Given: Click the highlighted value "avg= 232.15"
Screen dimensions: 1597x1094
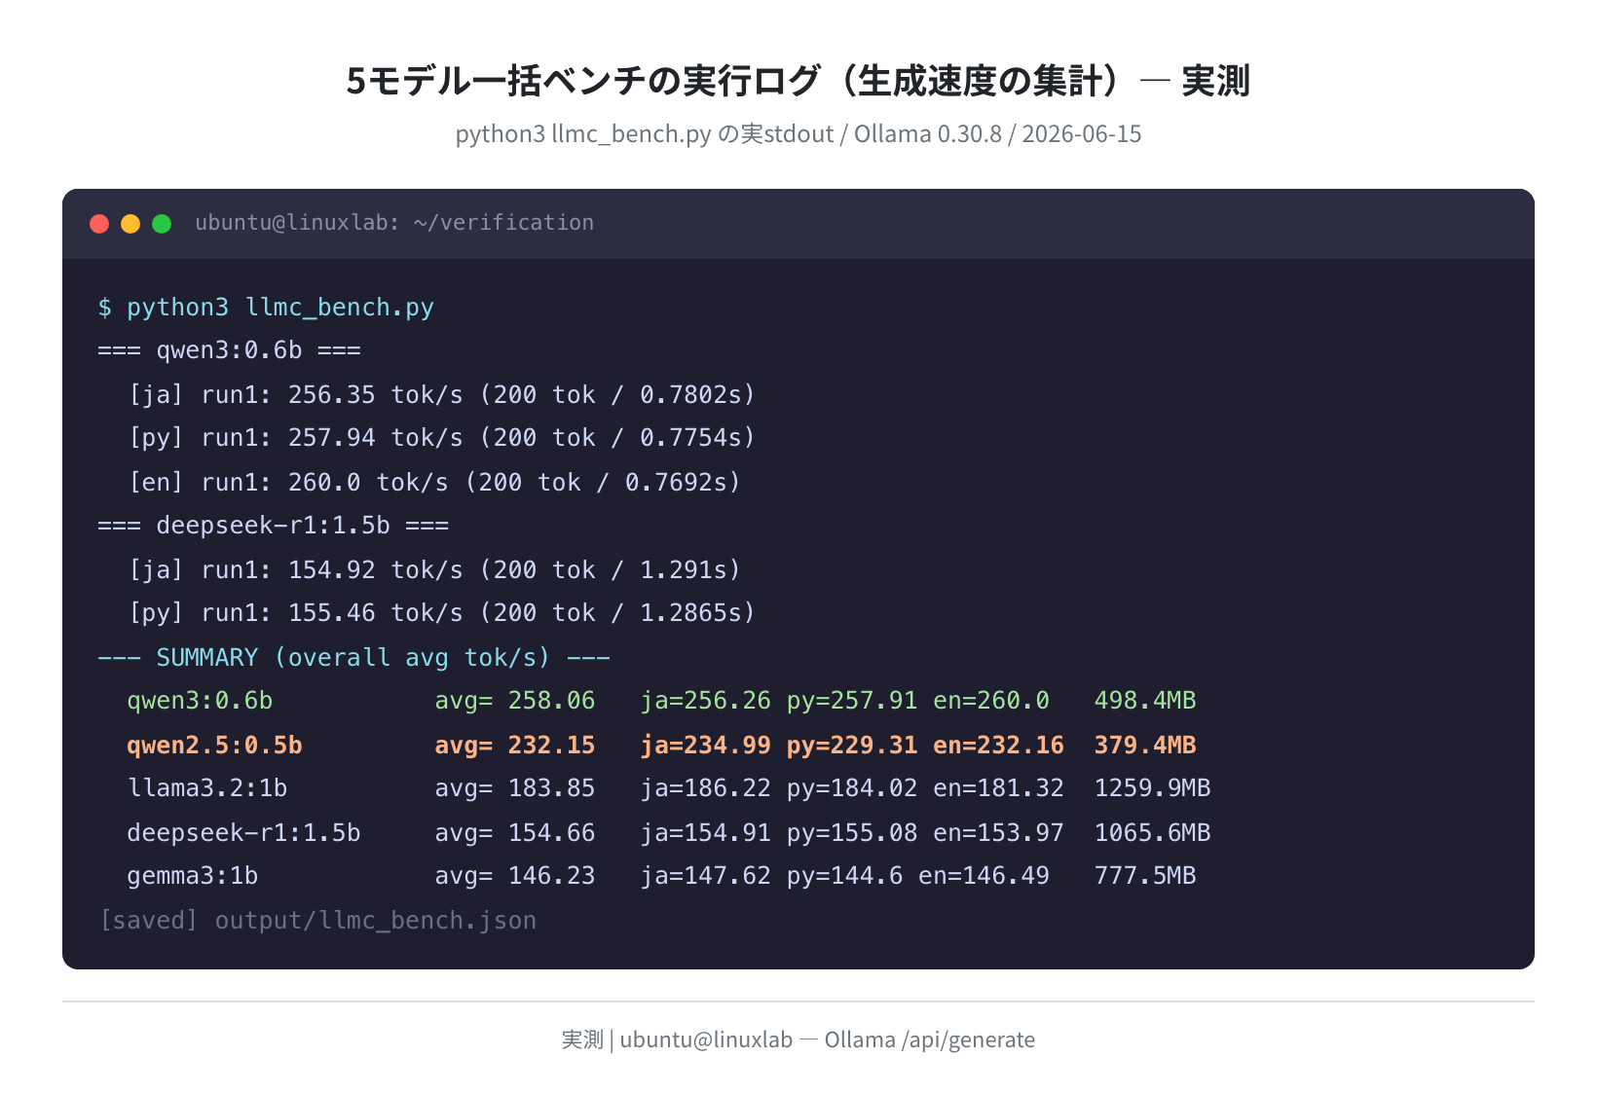Looking at the screenshot, I should (515, 745).
